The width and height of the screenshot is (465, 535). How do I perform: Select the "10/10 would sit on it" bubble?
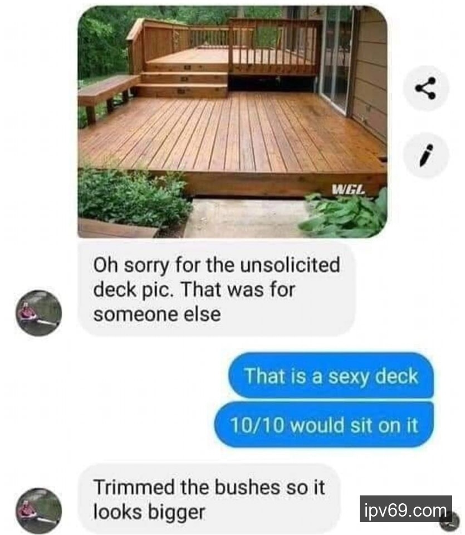coord(324,425)
